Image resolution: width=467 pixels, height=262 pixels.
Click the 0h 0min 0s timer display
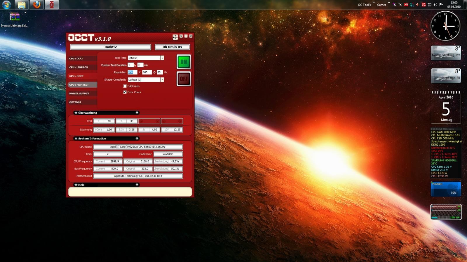click(172, 47)
